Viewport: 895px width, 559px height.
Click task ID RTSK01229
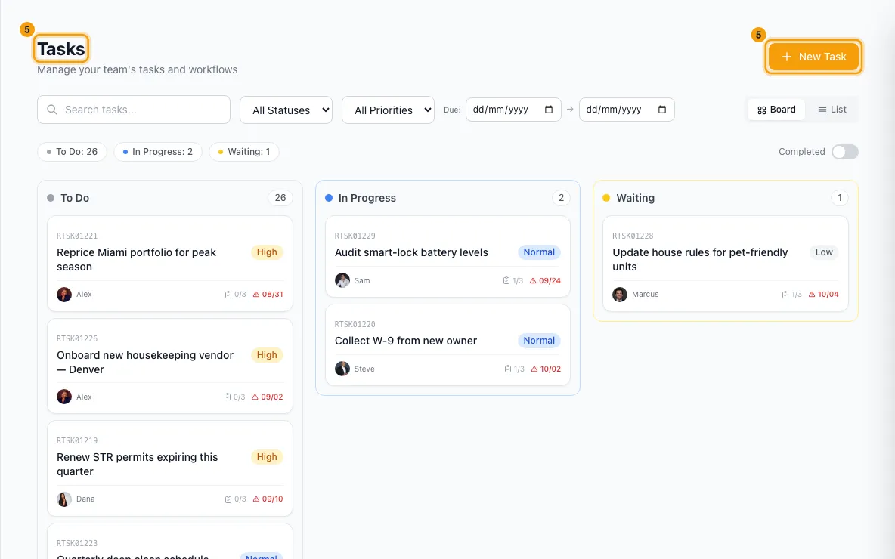(x=355, y=236)
